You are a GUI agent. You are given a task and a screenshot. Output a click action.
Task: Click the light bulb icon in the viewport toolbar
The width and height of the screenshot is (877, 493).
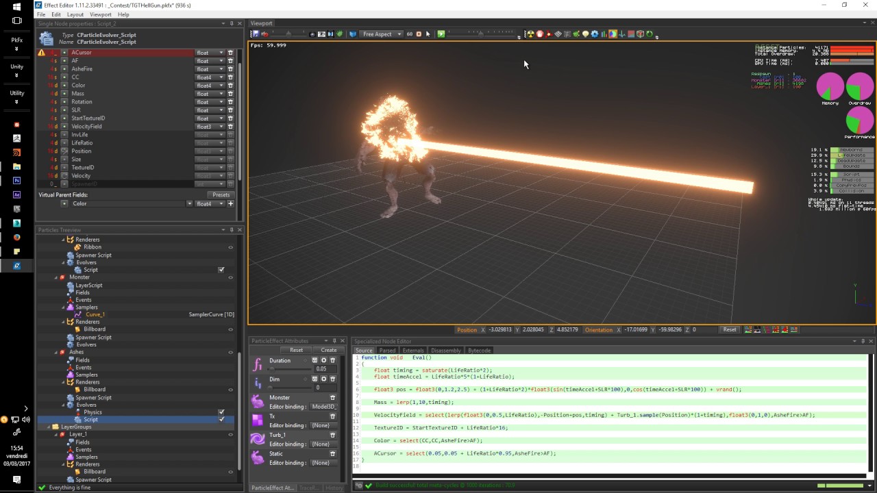pos(585,34)
